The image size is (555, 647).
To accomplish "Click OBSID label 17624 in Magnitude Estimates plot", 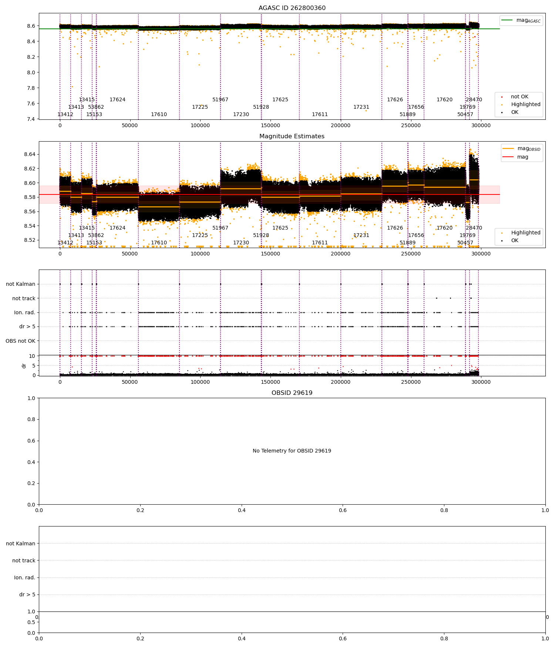I will pos(117,228).
